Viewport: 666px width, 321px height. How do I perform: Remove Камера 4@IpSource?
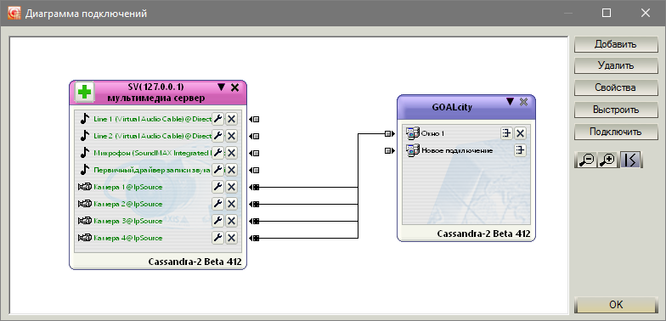pos(231,238)
